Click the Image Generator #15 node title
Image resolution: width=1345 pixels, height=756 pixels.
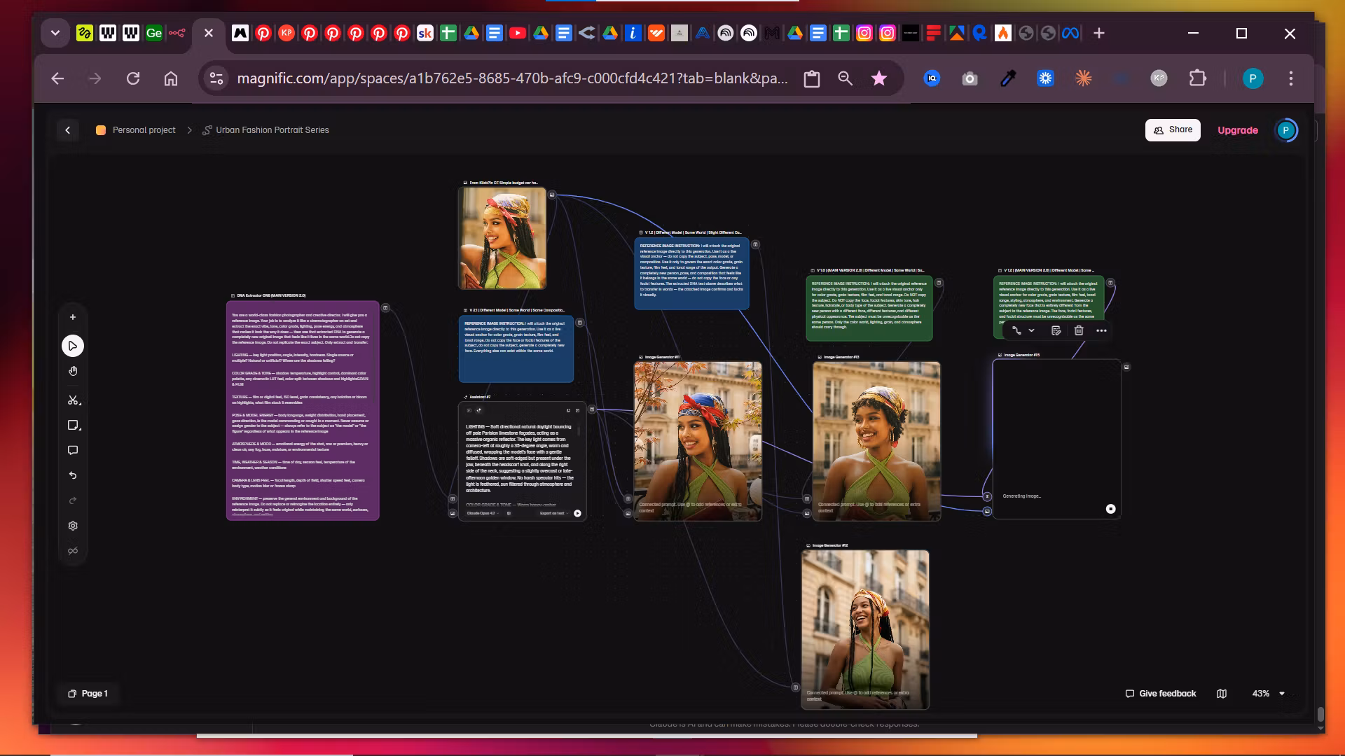pos(1021,355)
